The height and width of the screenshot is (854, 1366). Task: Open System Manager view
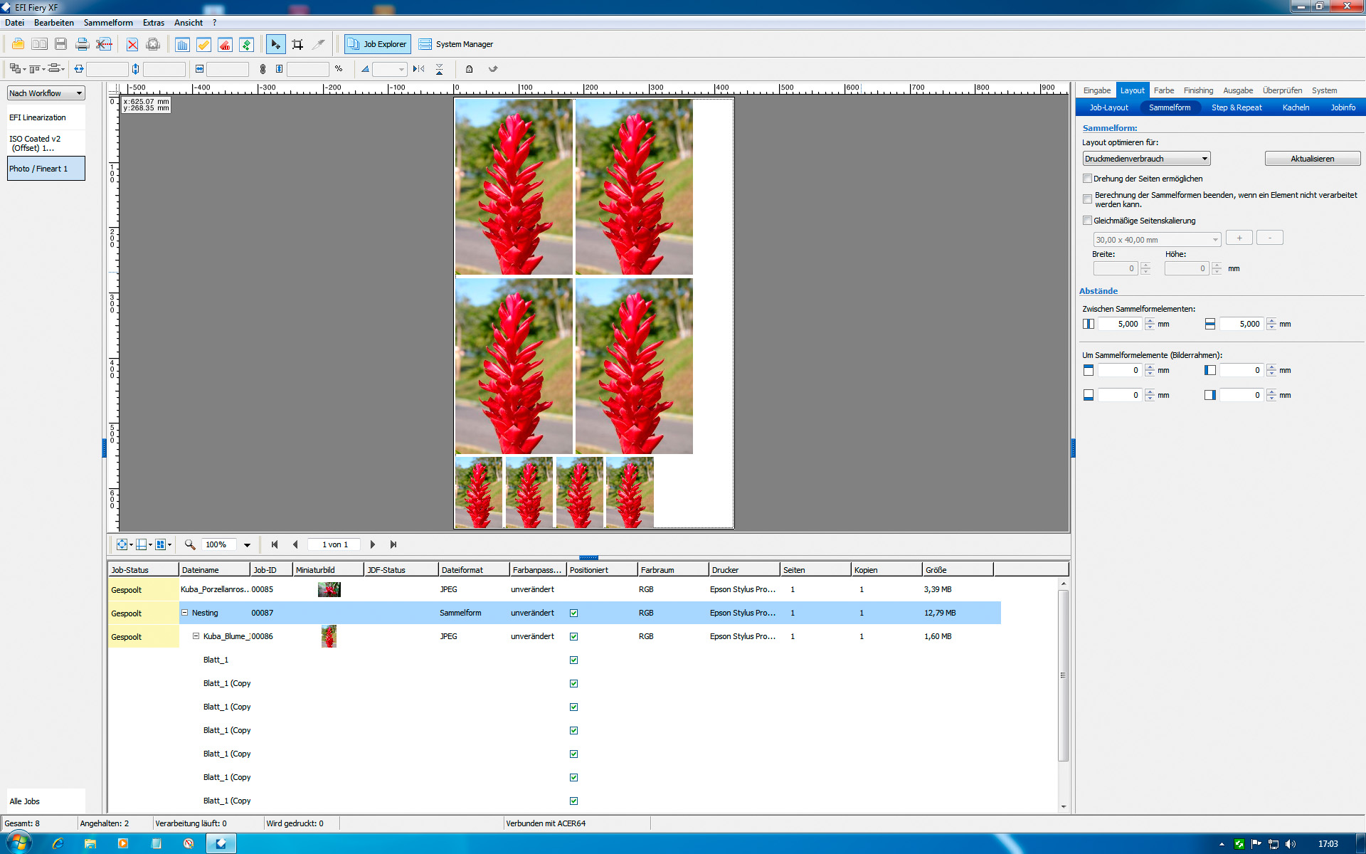456,44
